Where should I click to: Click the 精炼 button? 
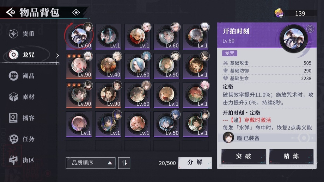pos(291,156)
